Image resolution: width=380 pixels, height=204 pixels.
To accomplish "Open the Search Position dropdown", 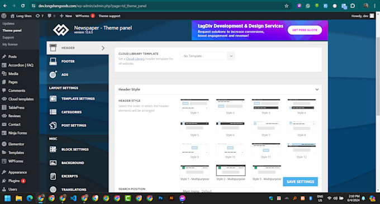I will point(217,191).
